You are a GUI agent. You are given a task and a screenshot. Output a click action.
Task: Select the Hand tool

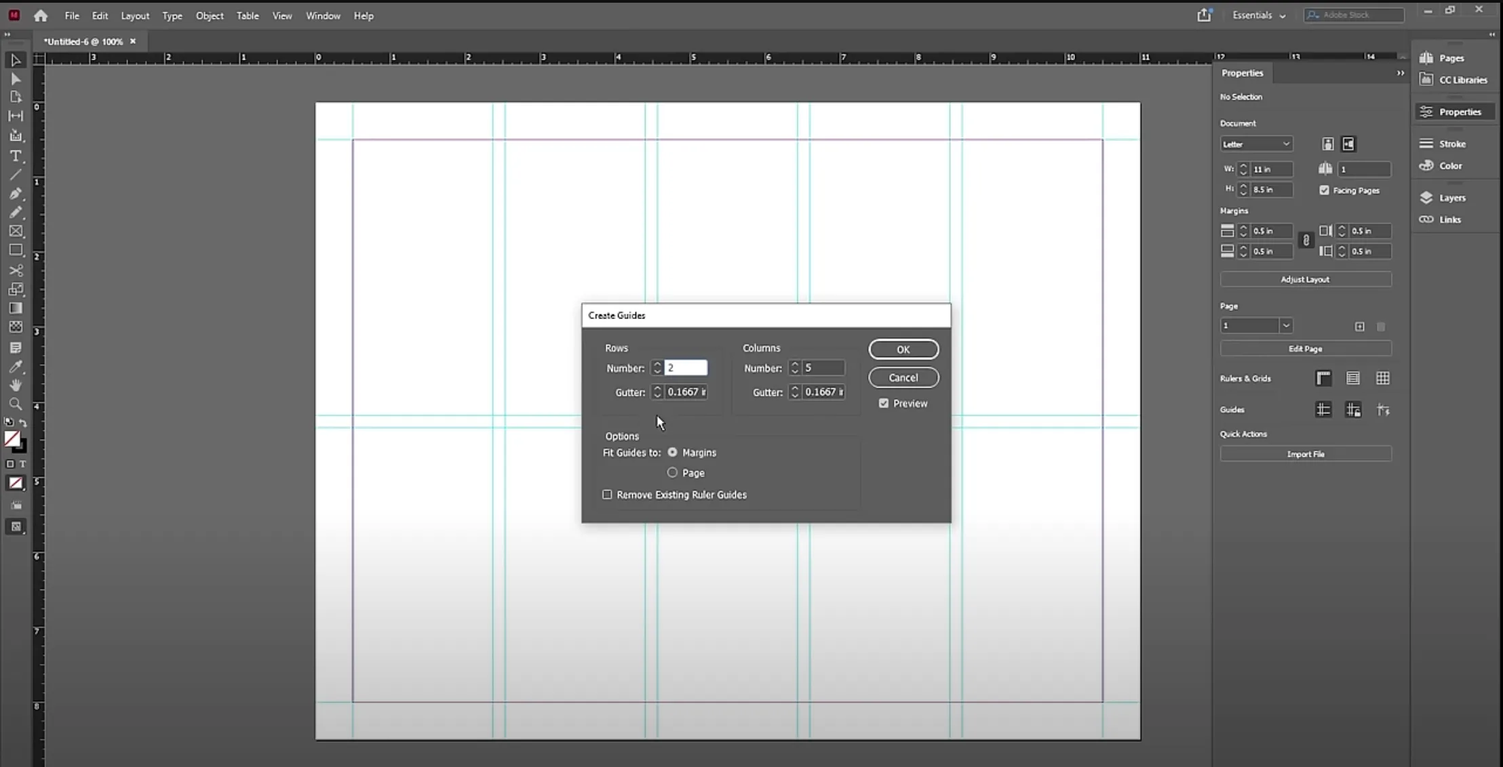pyautogui.click(x=16, y=385)
